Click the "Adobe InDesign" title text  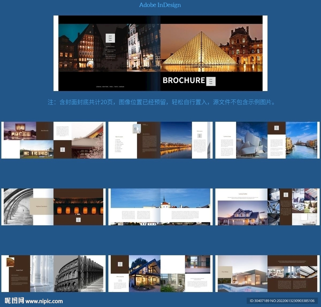(x=160, y=5)
